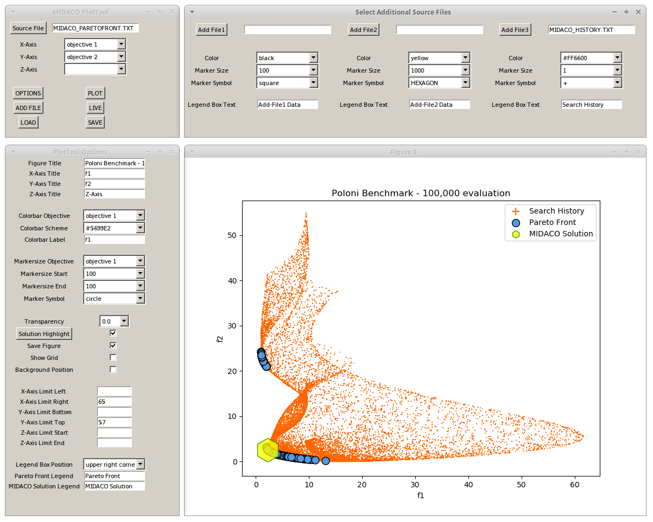Open Select Additional Source Files window menu arrow
The width and height of the screenshot is (653, 522).
point(192,12)
